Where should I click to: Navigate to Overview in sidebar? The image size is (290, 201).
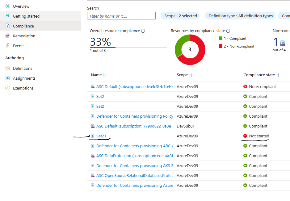[x=21, y=6]
